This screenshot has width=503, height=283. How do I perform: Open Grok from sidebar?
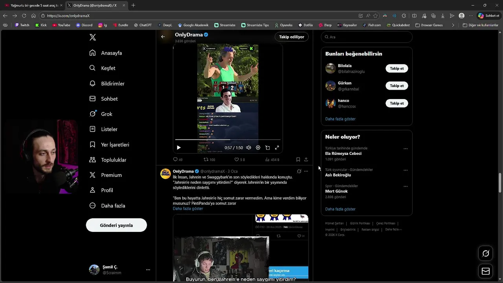coord(101,114)
